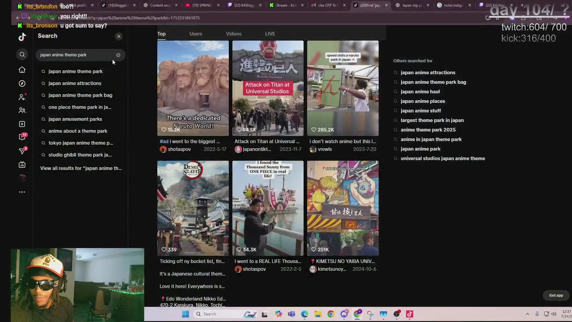This screenshot has height=322, width=572.
Task: Open the 'speed visits a naruto park' video
Action: pos(343,88)
